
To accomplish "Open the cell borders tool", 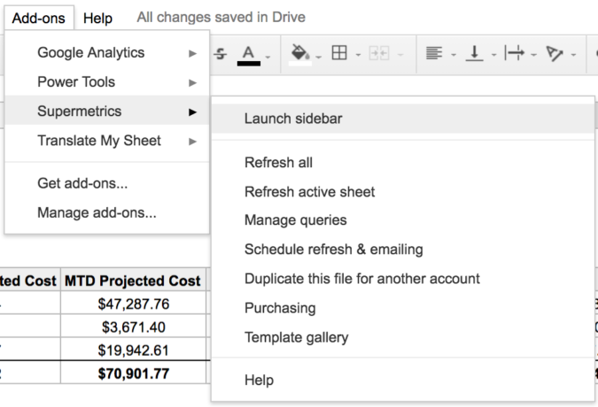I will [x=339, y=53].
